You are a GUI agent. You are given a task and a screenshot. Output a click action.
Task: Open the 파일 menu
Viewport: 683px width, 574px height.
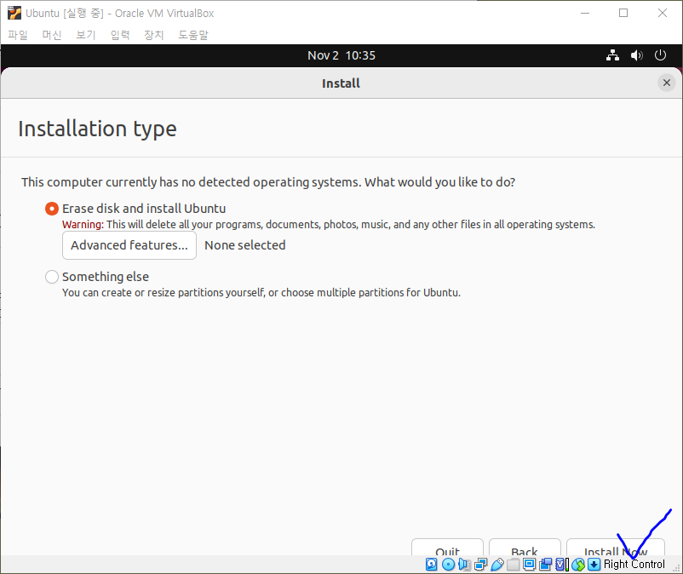pos(18,35)
